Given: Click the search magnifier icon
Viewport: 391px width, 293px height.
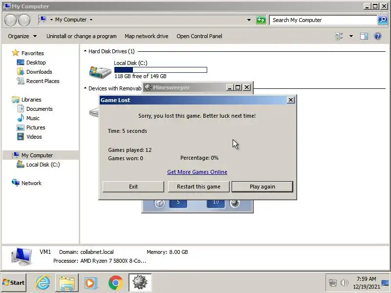Looking at the screenshot, I should 383,20.
